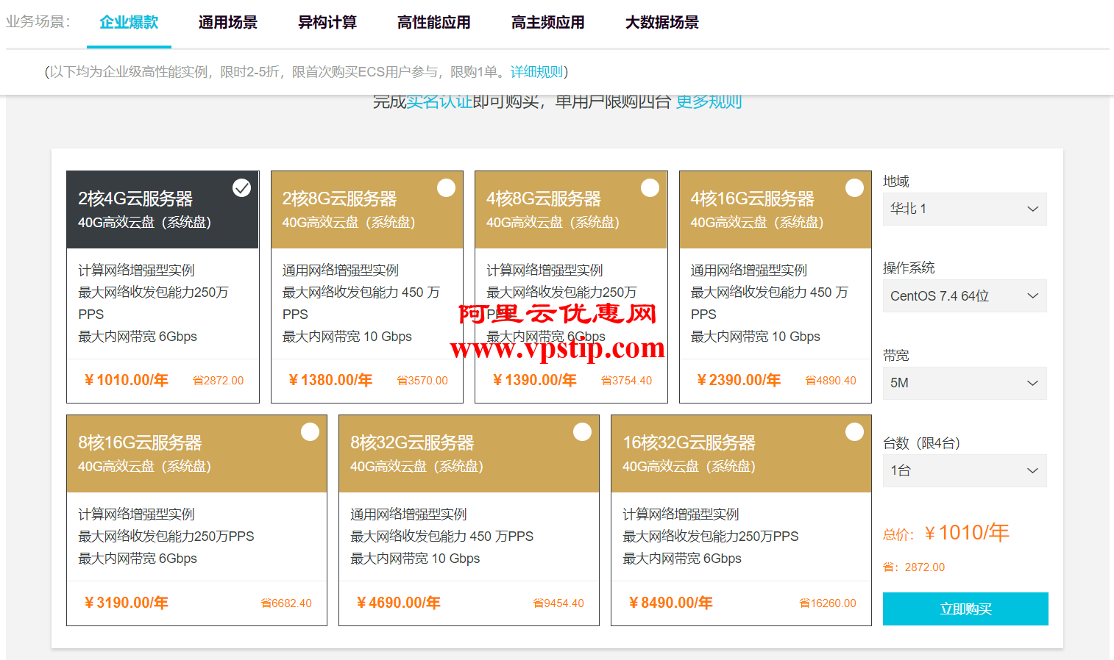The width and height of the screenshot is (1114, 660).
Task: Click 通用网络增强型实例 in 8核32G card
Action: tap(408, 514)
